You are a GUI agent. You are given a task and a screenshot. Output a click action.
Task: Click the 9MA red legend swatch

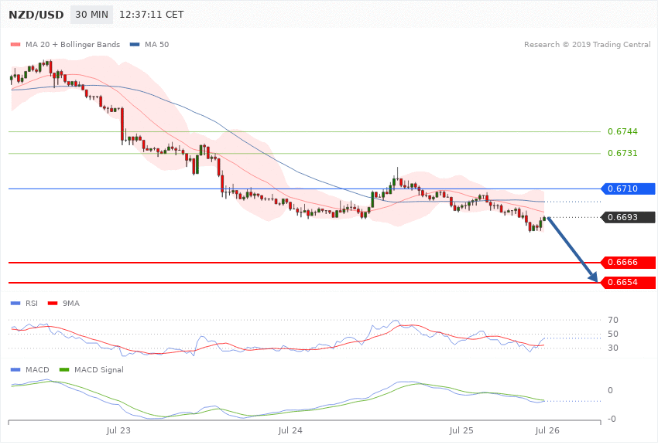(53, 303)
